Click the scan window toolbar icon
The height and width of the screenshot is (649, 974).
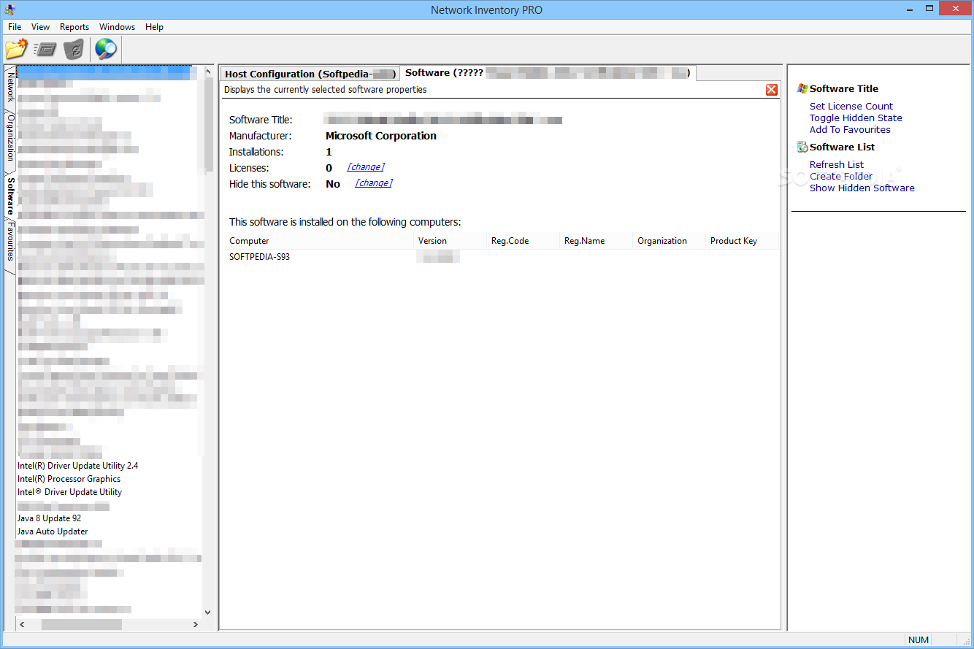pyautogui.click(x=45, y=50)
